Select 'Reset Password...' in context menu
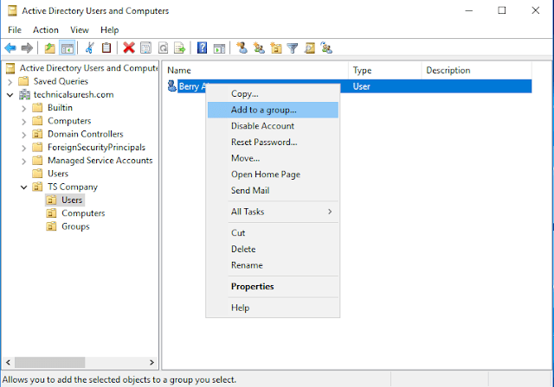The image size is (554, 387). [x=263, y=143]
